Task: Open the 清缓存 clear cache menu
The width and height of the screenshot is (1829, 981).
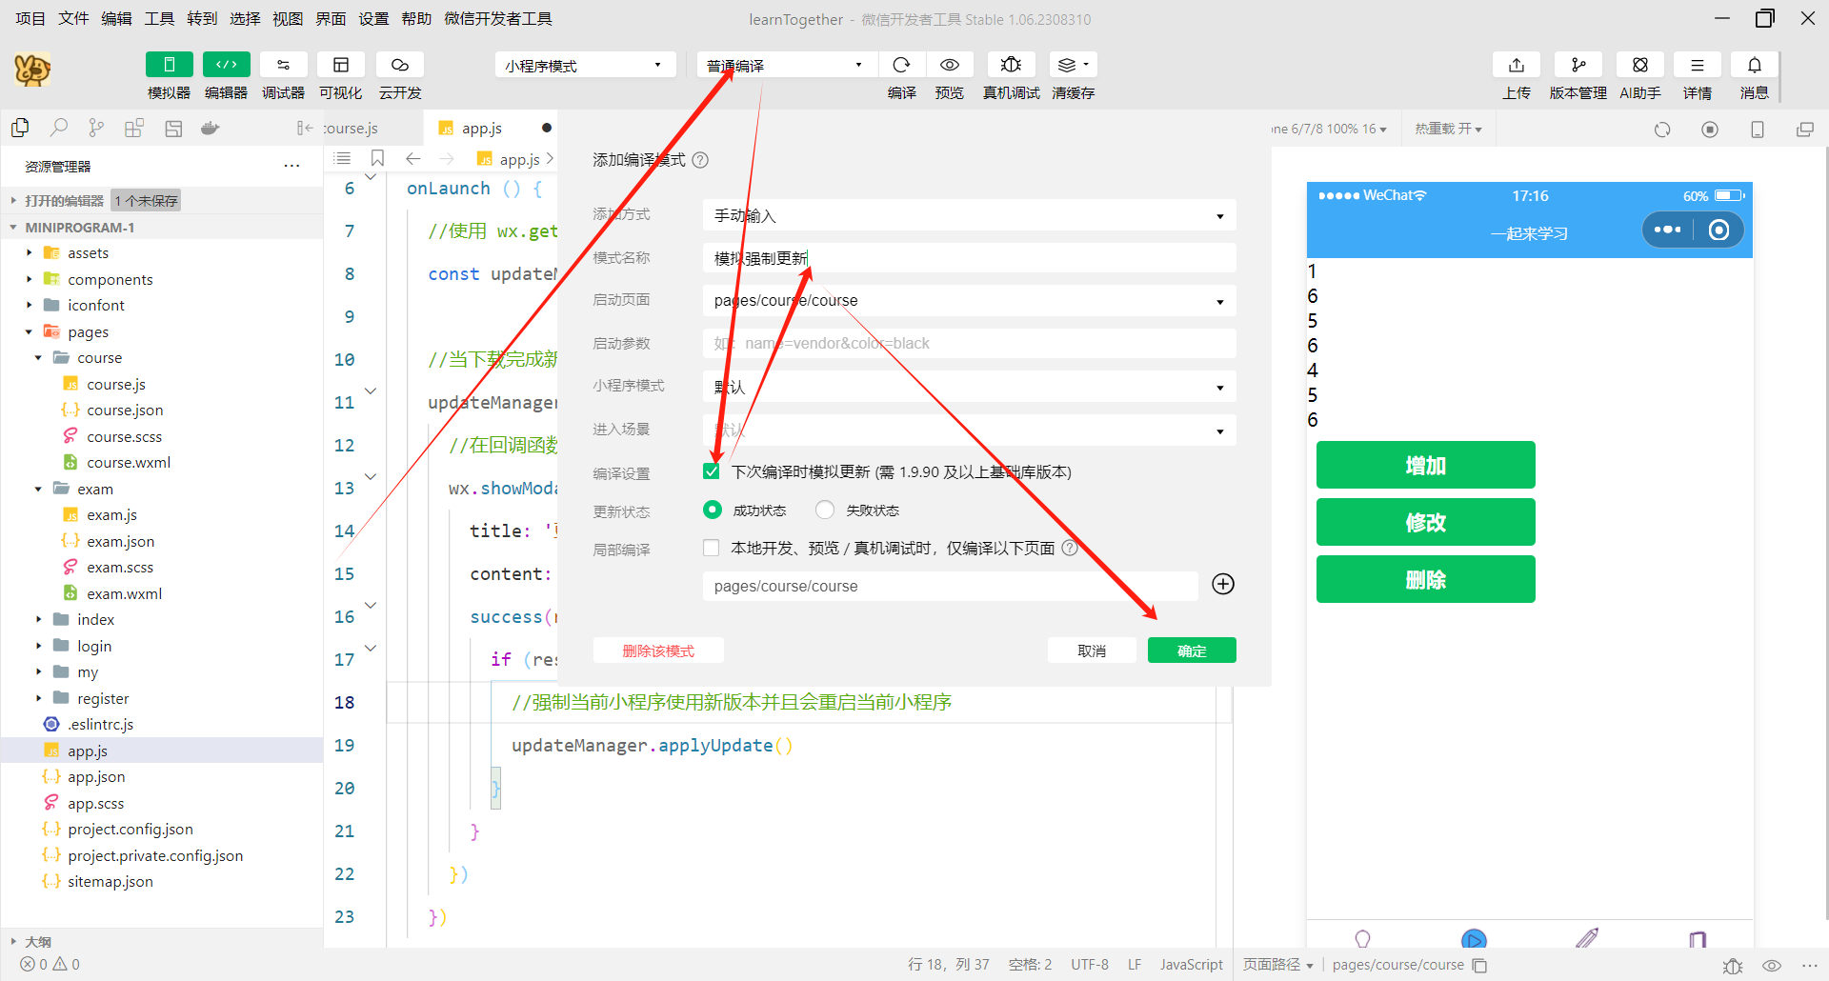Action: pyautogui.click(x=1073, y=65)
